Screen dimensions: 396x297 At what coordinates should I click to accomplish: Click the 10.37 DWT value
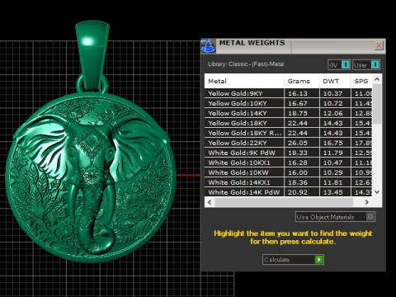332,93
